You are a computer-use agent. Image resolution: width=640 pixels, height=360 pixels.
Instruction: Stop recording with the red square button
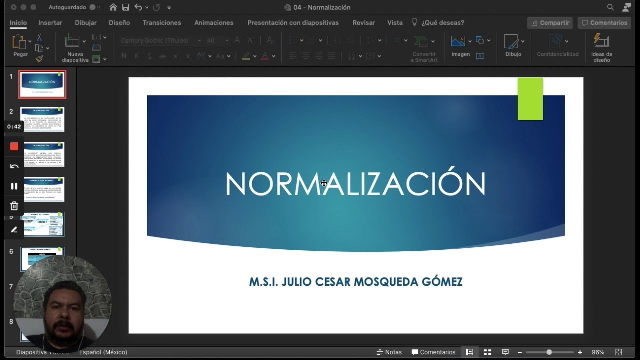pos(14,146)
